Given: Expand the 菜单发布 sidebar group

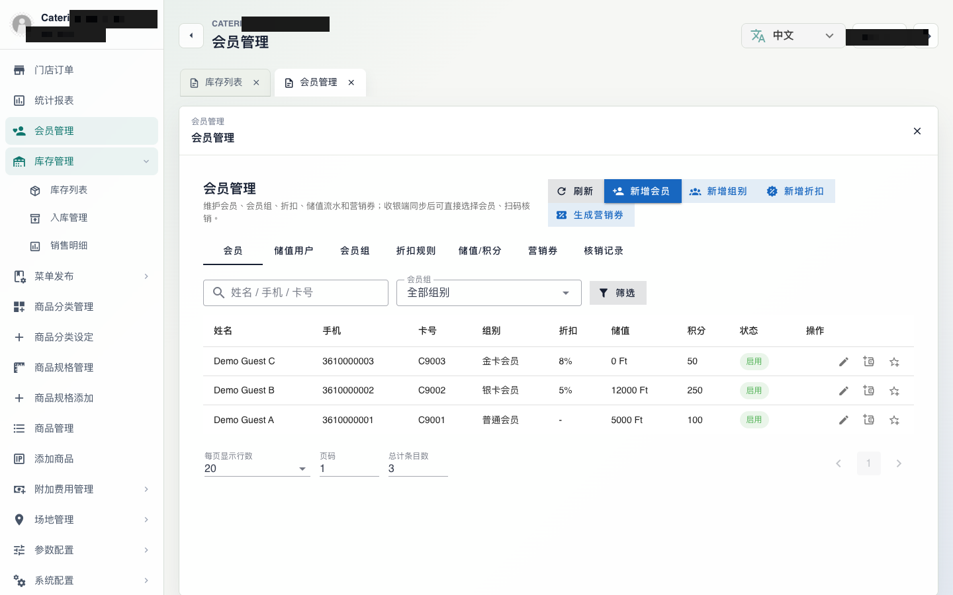Looking at the screenshot, I should click(81, 276).
